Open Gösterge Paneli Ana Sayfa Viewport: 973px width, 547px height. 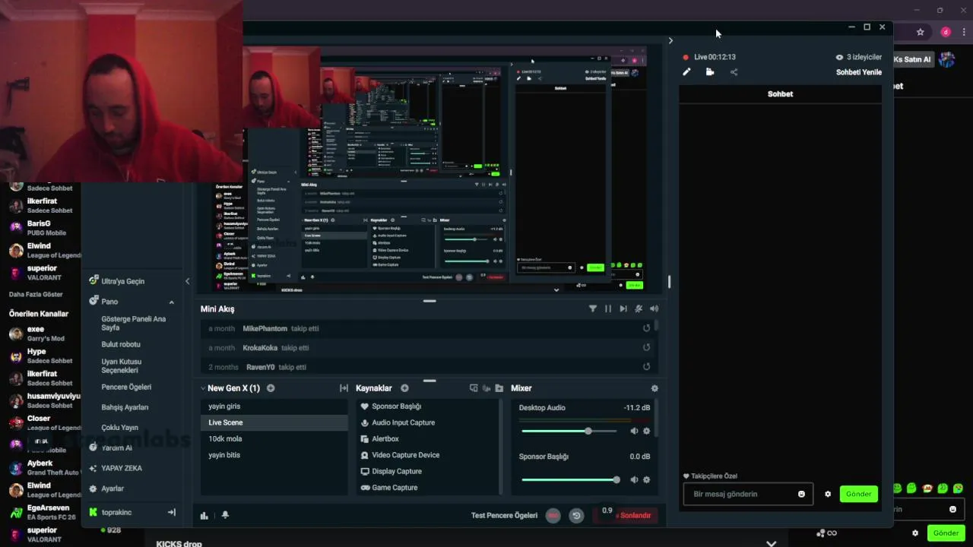pos(133,323)
